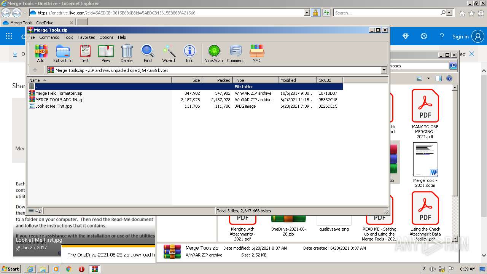Sort files by Name column header
The width and height of the screenshot is (487, 274).
[100, 80]
